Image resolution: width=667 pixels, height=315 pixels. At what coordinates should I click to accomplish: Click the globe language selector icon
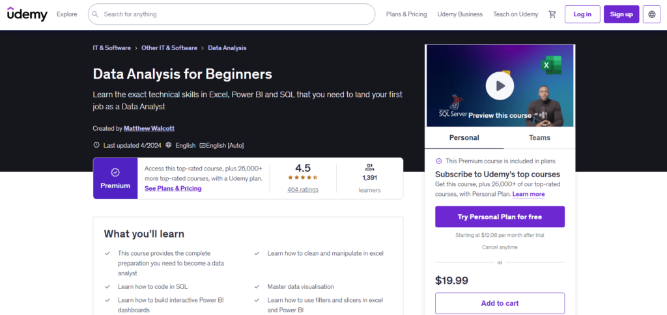tap(651, 14)
